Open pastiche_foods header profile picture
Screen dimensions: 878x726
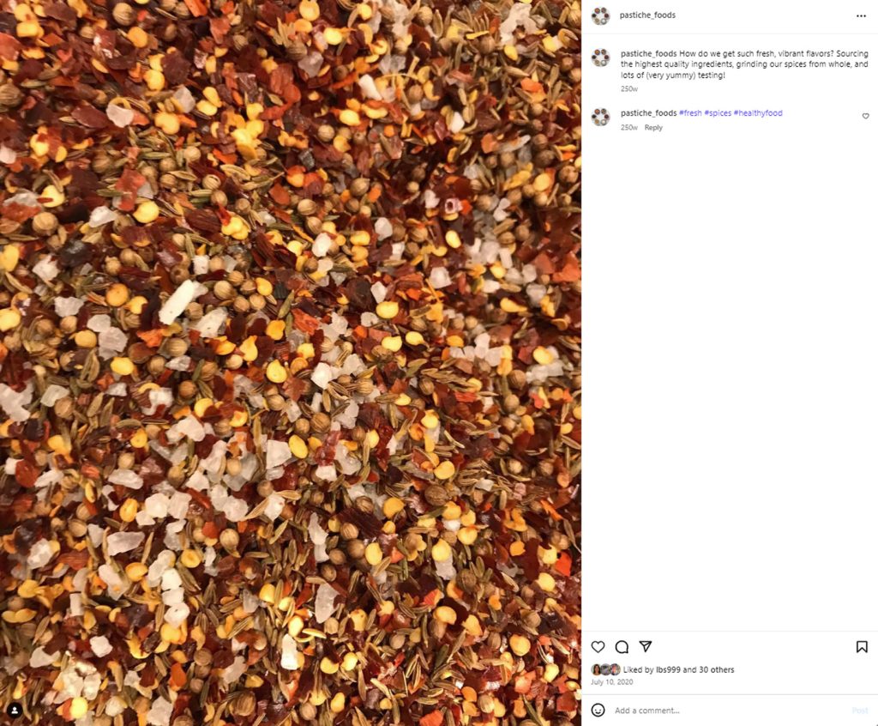[600, 15]
